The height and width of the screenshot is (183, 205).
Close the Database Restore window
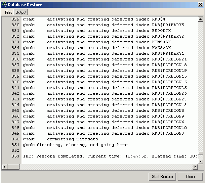coord(200,5)
